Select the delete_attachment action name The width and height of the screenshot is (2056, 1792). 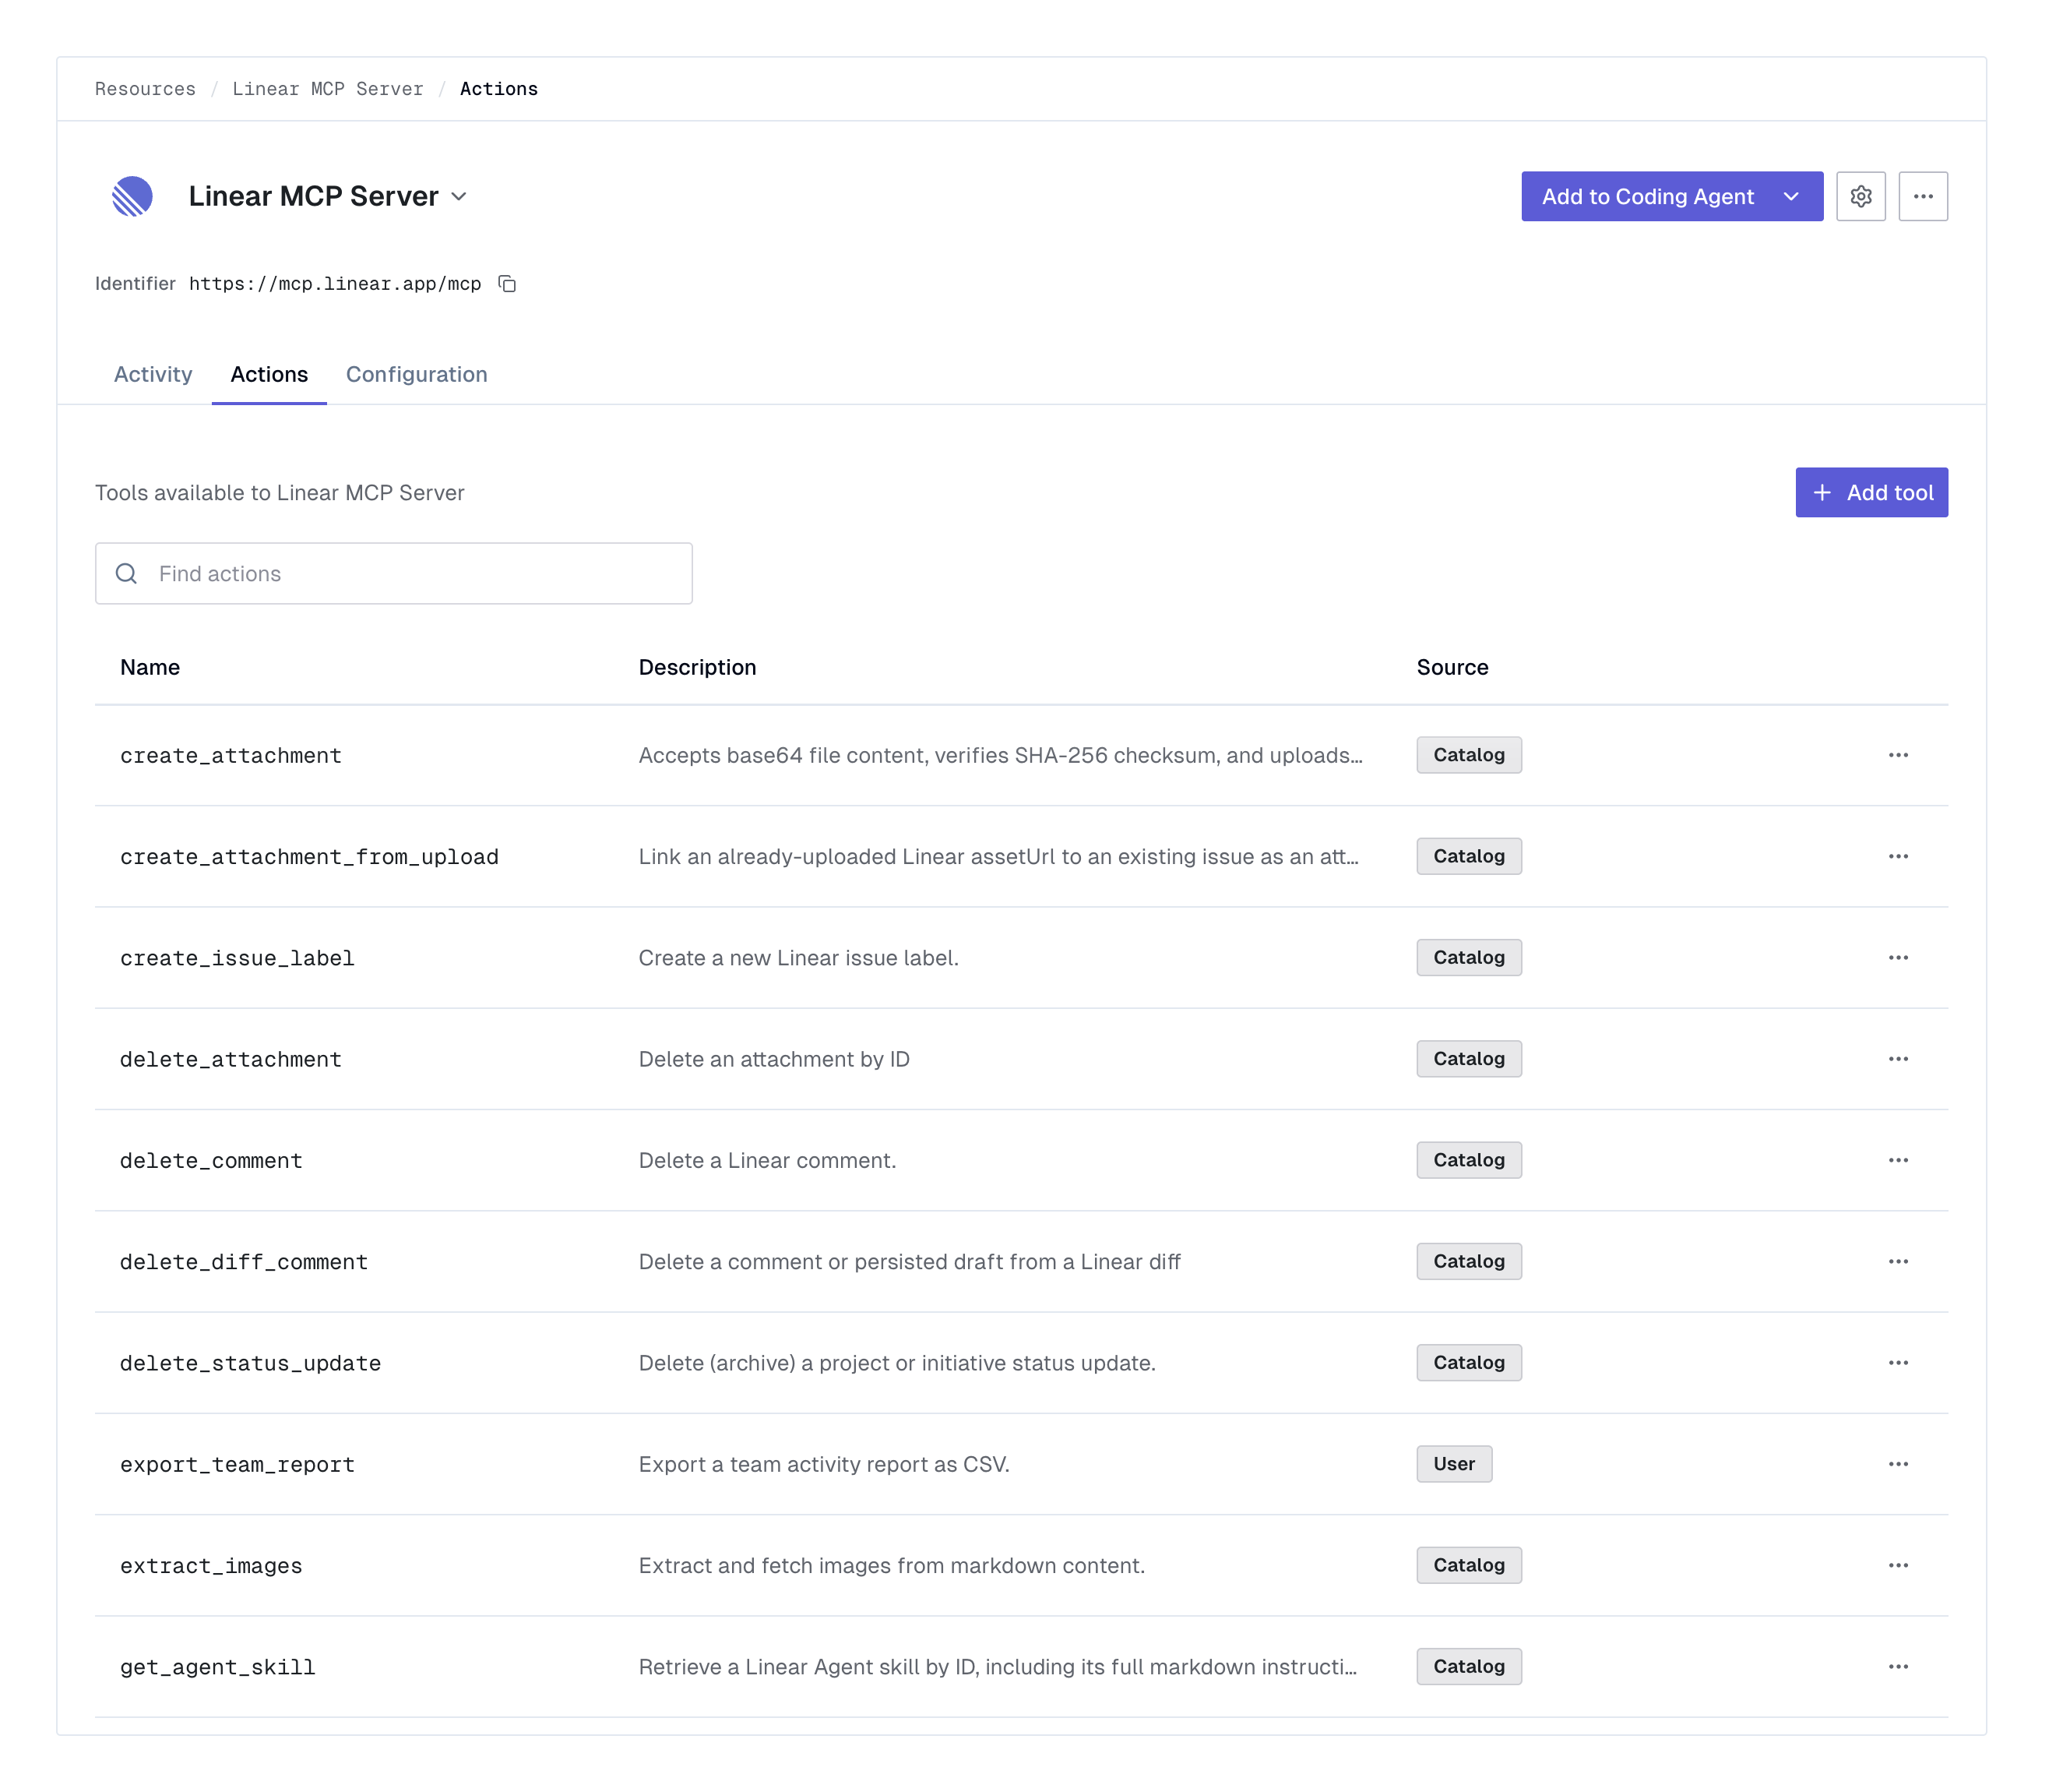(231, 1059)
